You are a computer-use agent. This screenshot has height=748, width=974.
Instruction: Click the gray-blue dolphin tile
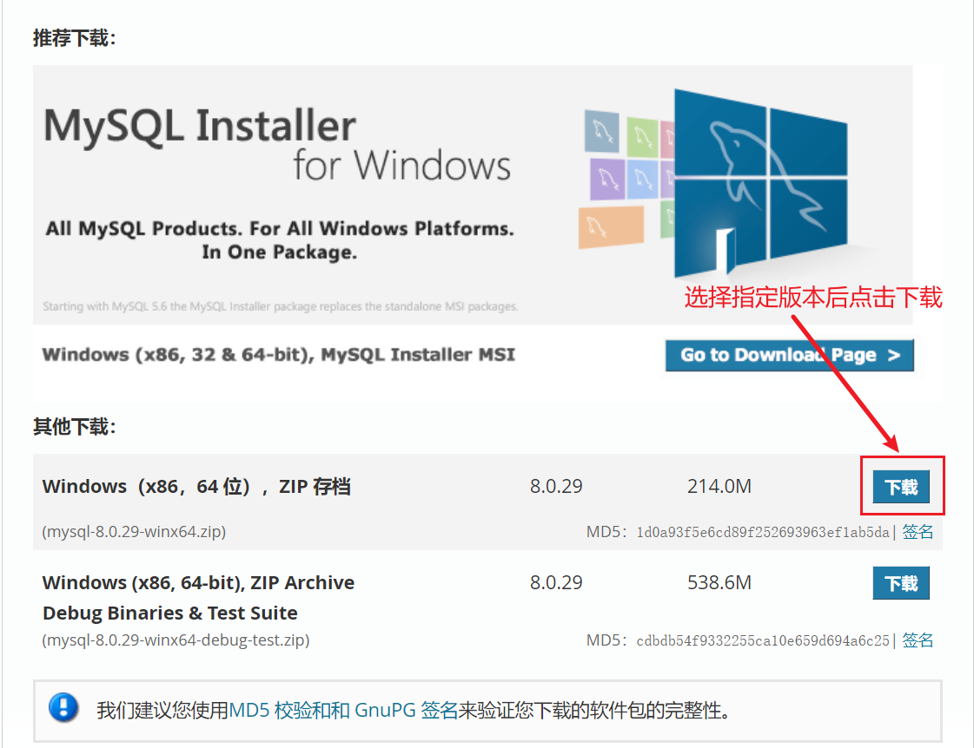pyautogui.click(x=602, y=132)
